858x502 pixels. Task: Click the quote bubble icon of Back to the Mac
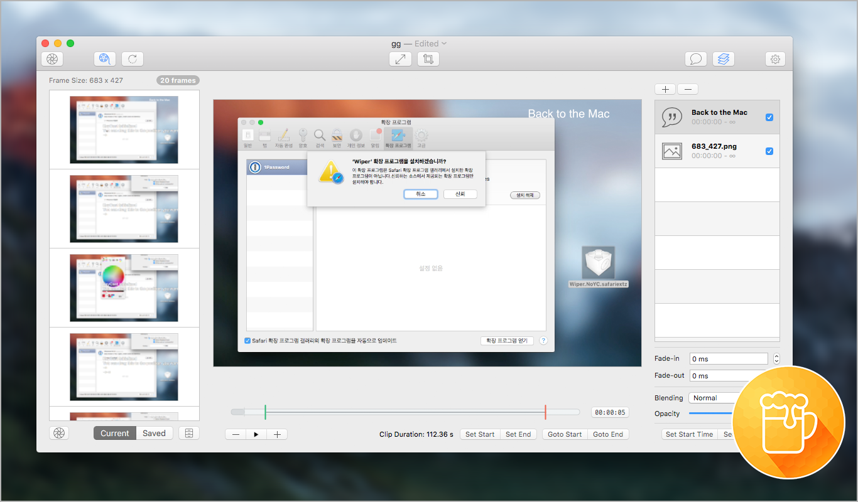672,117
